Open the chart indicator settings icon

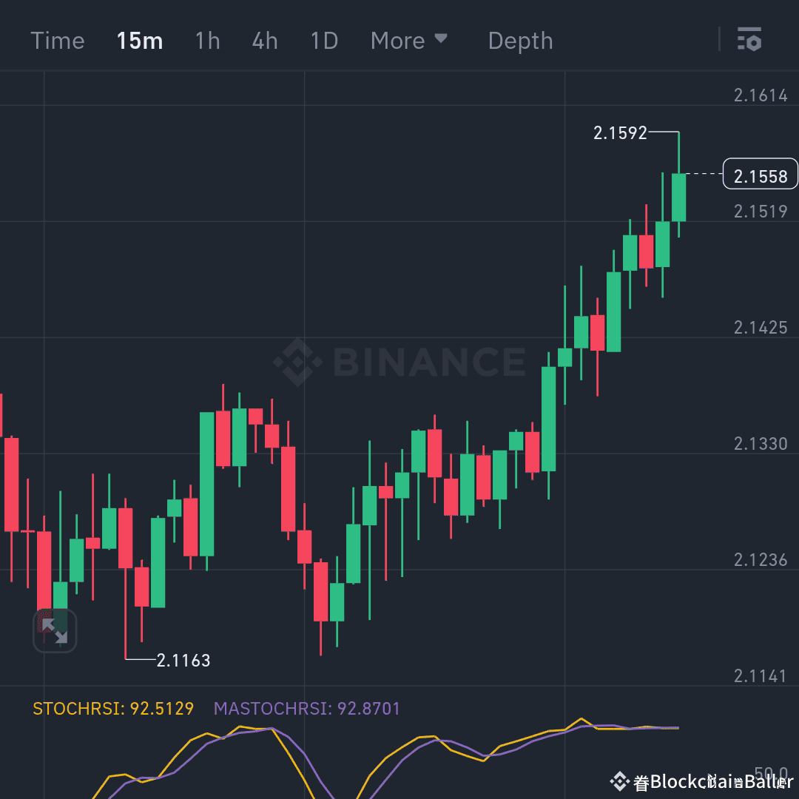pos(749,41)
